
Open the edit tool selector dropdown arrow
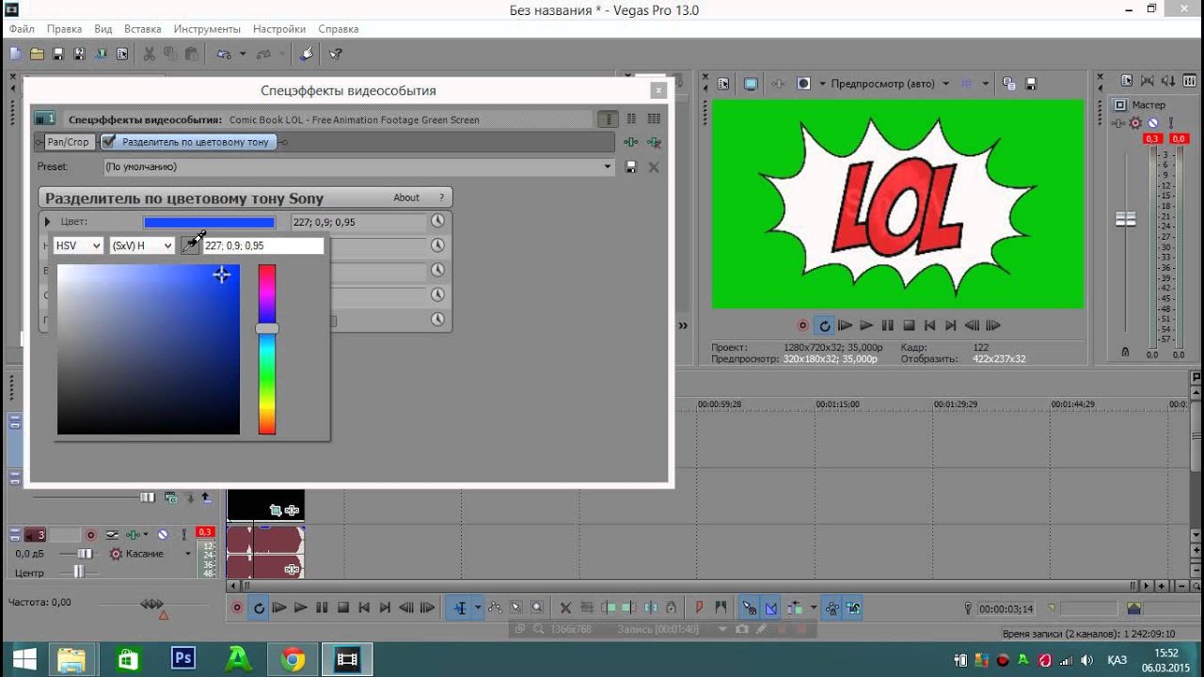[478, 608]
